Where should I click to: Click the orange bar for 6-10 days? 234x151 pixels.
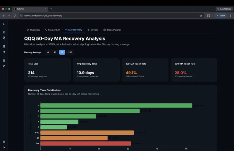[x=87, y=133]
